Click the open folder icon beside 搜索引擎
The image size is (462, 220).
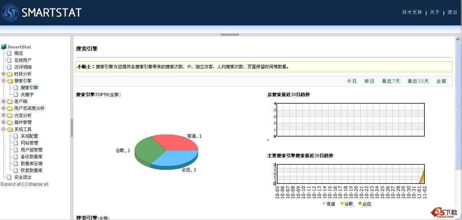point(10,81)
